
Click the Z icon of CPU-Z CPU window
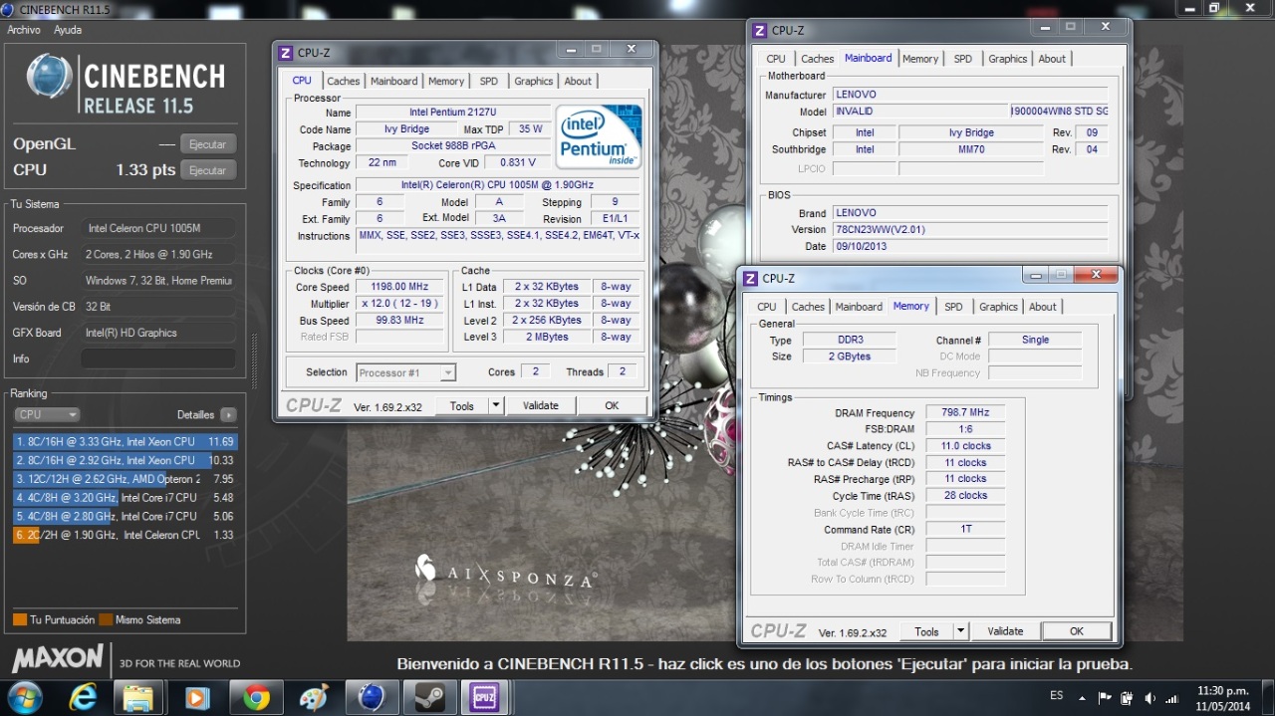[x=286, y=53]
